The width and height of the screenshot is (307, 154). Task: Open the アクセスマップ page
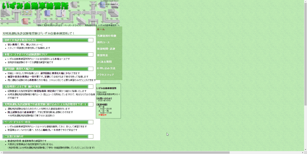(105, 75)
